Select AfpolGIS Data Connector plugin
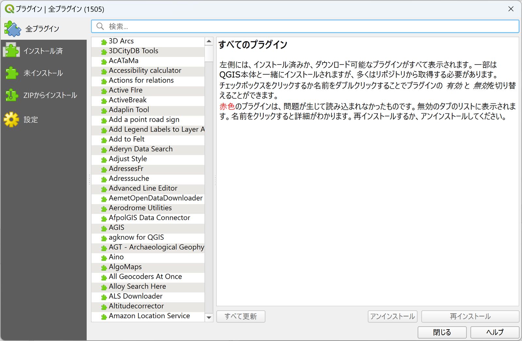The width and height of the screenshot is (522, 341). coord(148,218)
